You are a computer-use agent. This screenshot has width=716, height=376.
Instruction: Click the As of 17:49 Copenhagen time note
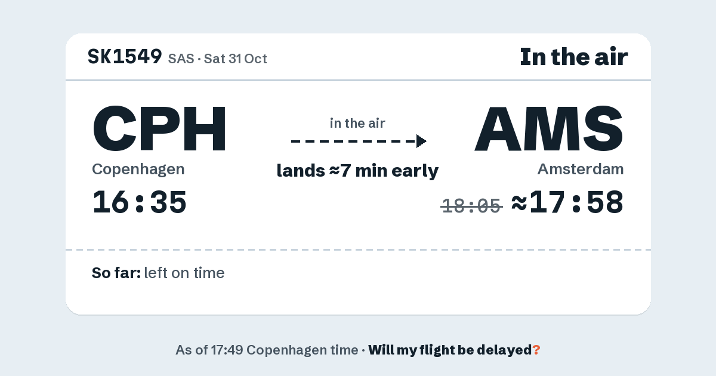point(267,350)
